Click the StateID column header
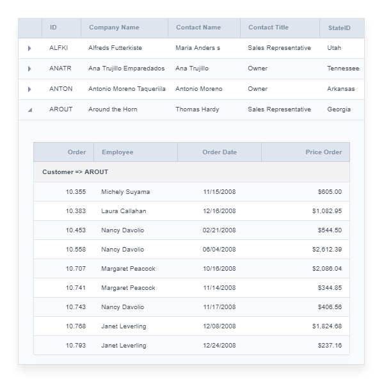The width and height of the screenshot is (384, 384). tap(340, 28)
